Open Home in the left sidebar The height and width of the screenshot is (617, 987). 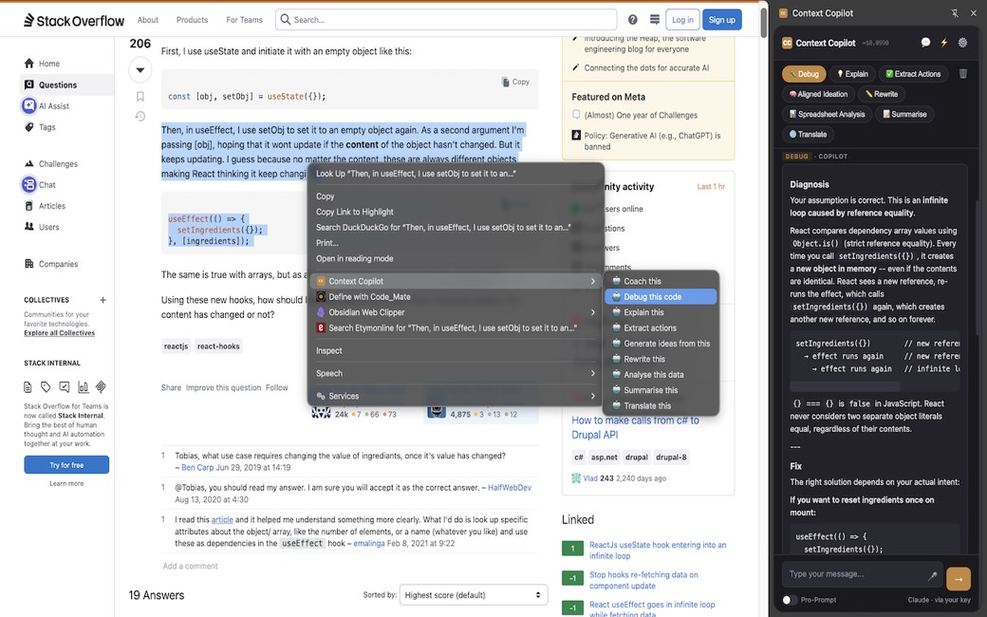click(49, 64)
